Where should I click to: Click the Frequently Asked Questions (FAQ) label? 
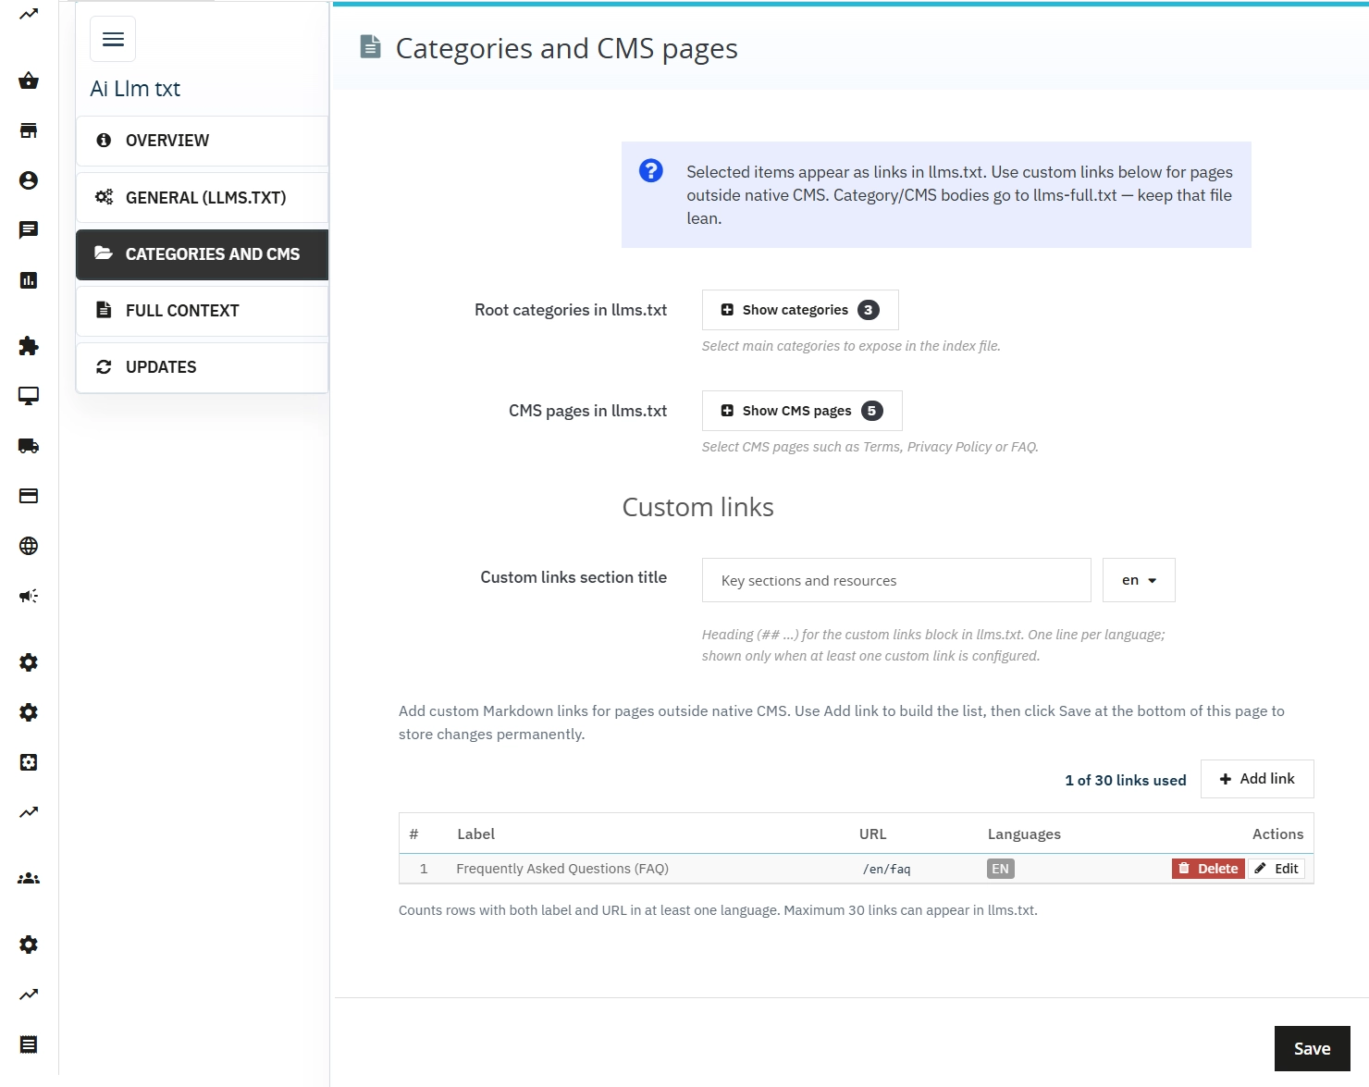tap(562, 869)
